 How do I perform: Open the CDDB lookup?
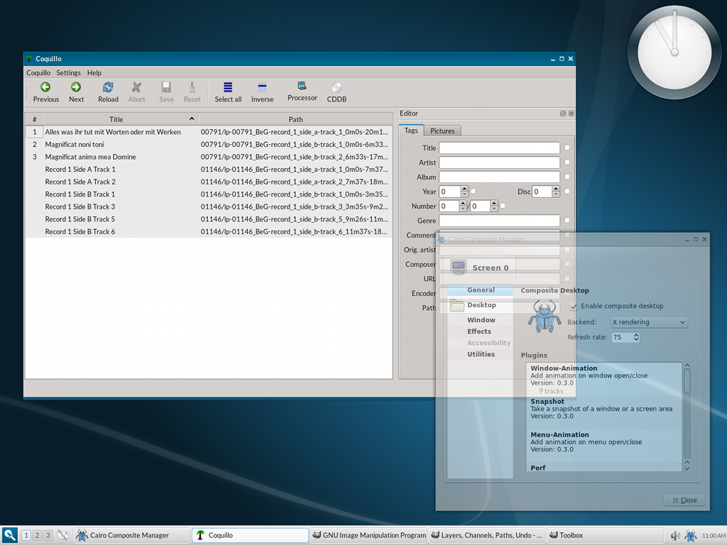click(x=336, y=92)
